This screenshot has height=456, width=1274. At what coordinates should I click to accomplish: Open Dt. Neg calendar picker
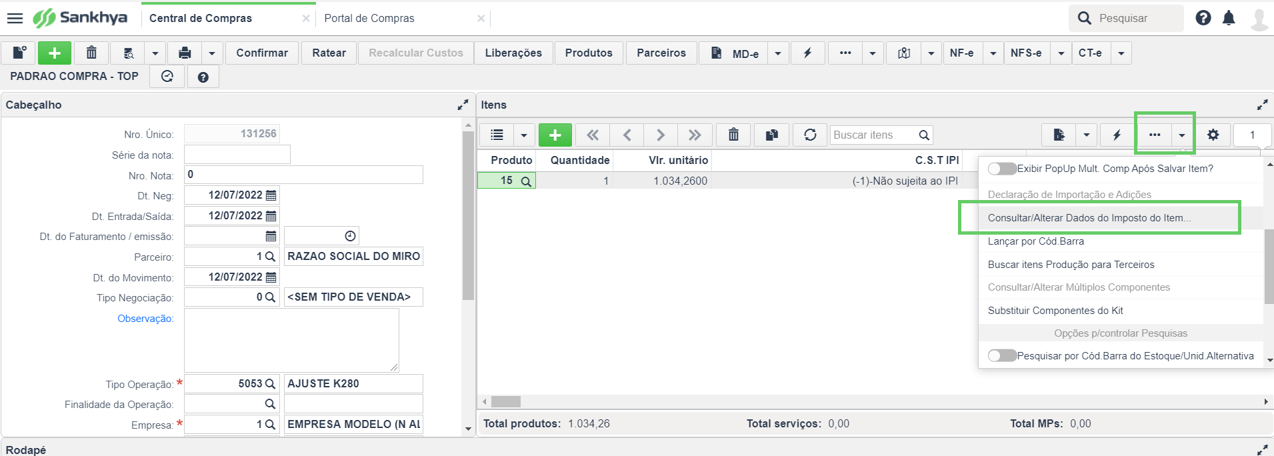coord(271,195)
